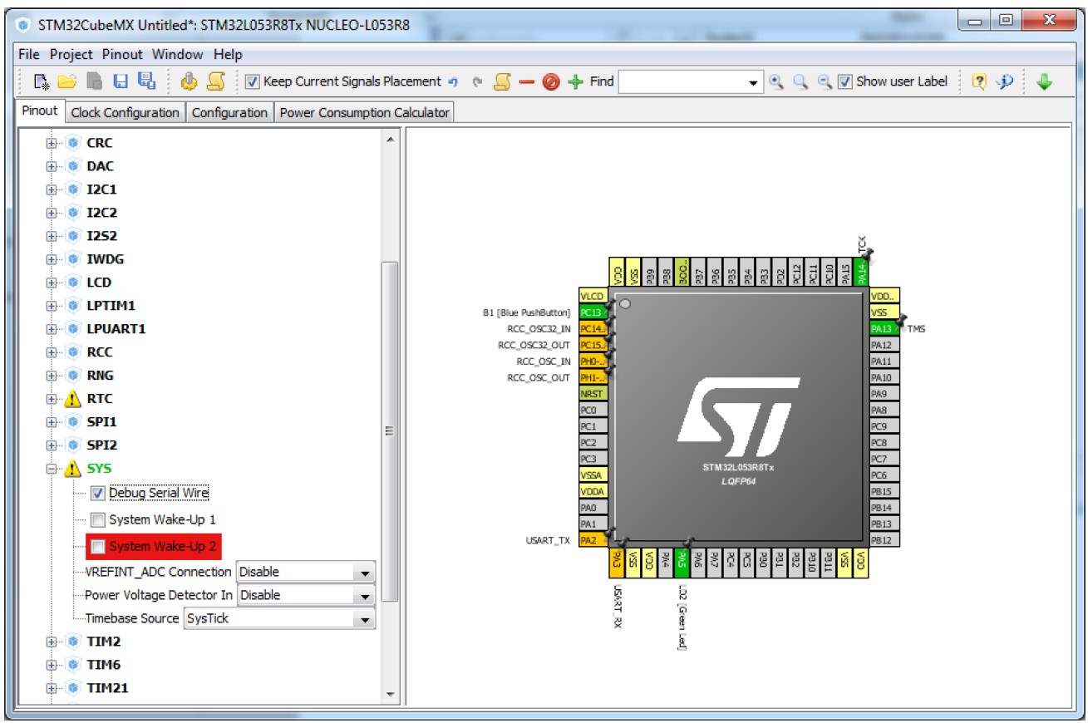This screenshot has height=723, width=1088.
Task: Click the red circular reset toolbar icon
Action: (x=551, y=81)
